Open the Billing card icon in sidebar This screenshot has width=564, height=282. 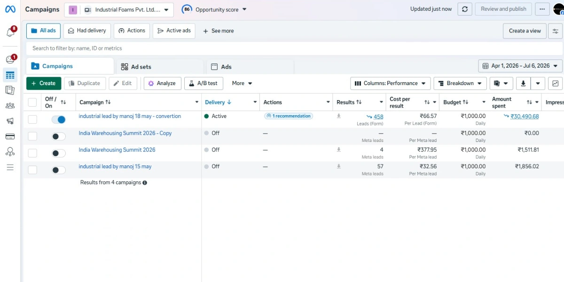tap(10, 137)
